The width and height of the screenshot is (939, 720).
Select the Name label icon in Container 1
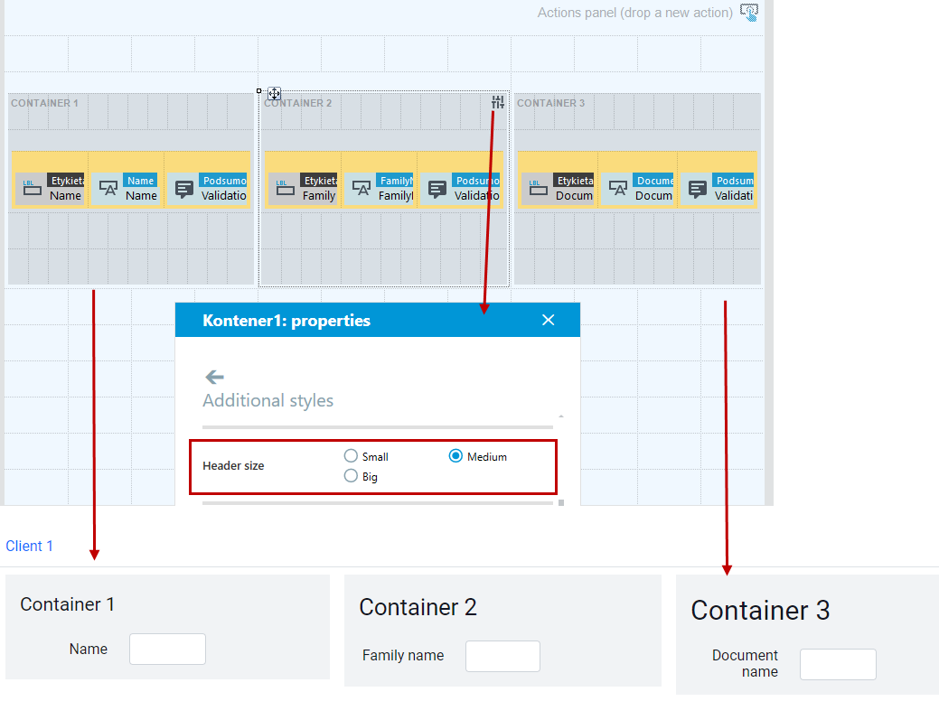33,189
